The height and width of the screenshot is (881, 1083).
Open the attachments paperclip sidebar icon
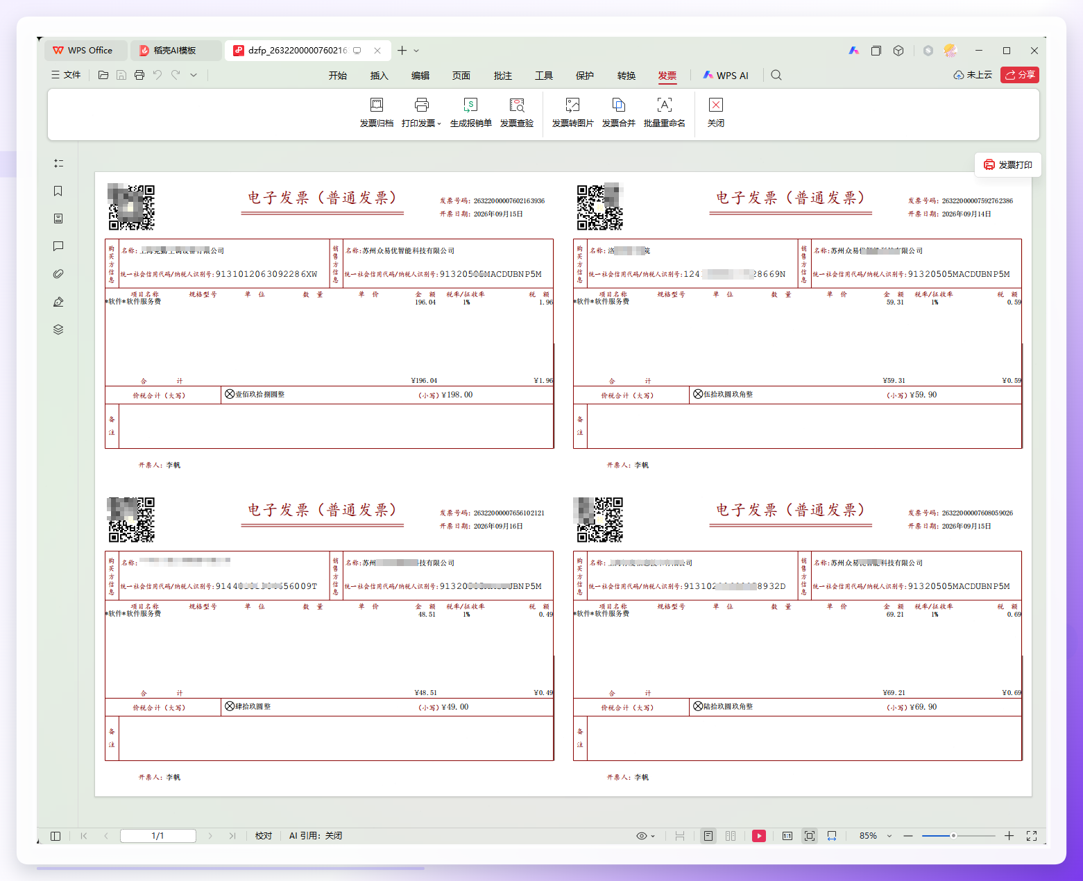click(x=58, y=274)
